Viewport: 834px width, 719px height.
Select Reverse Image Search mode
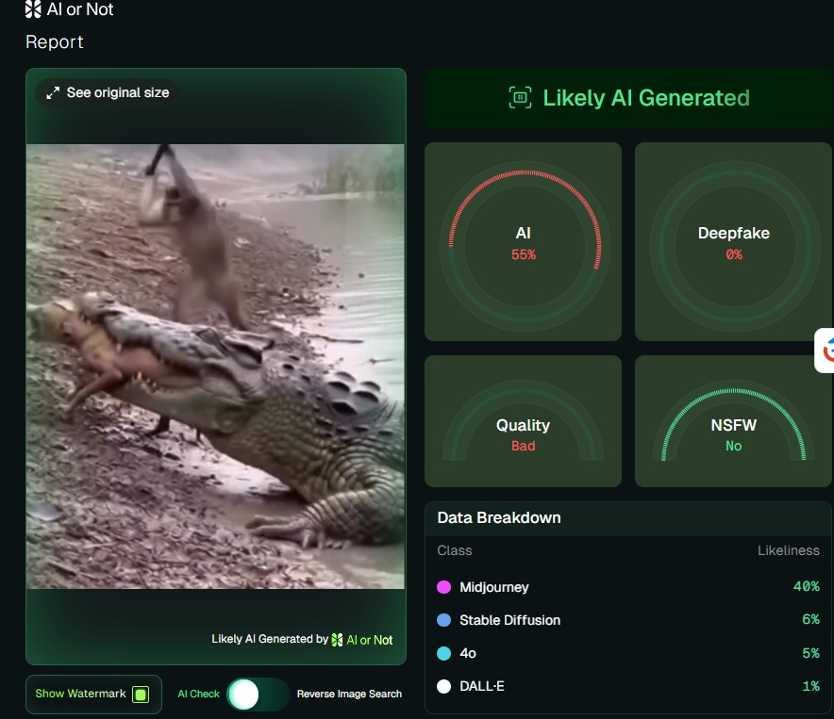[349, 694]
